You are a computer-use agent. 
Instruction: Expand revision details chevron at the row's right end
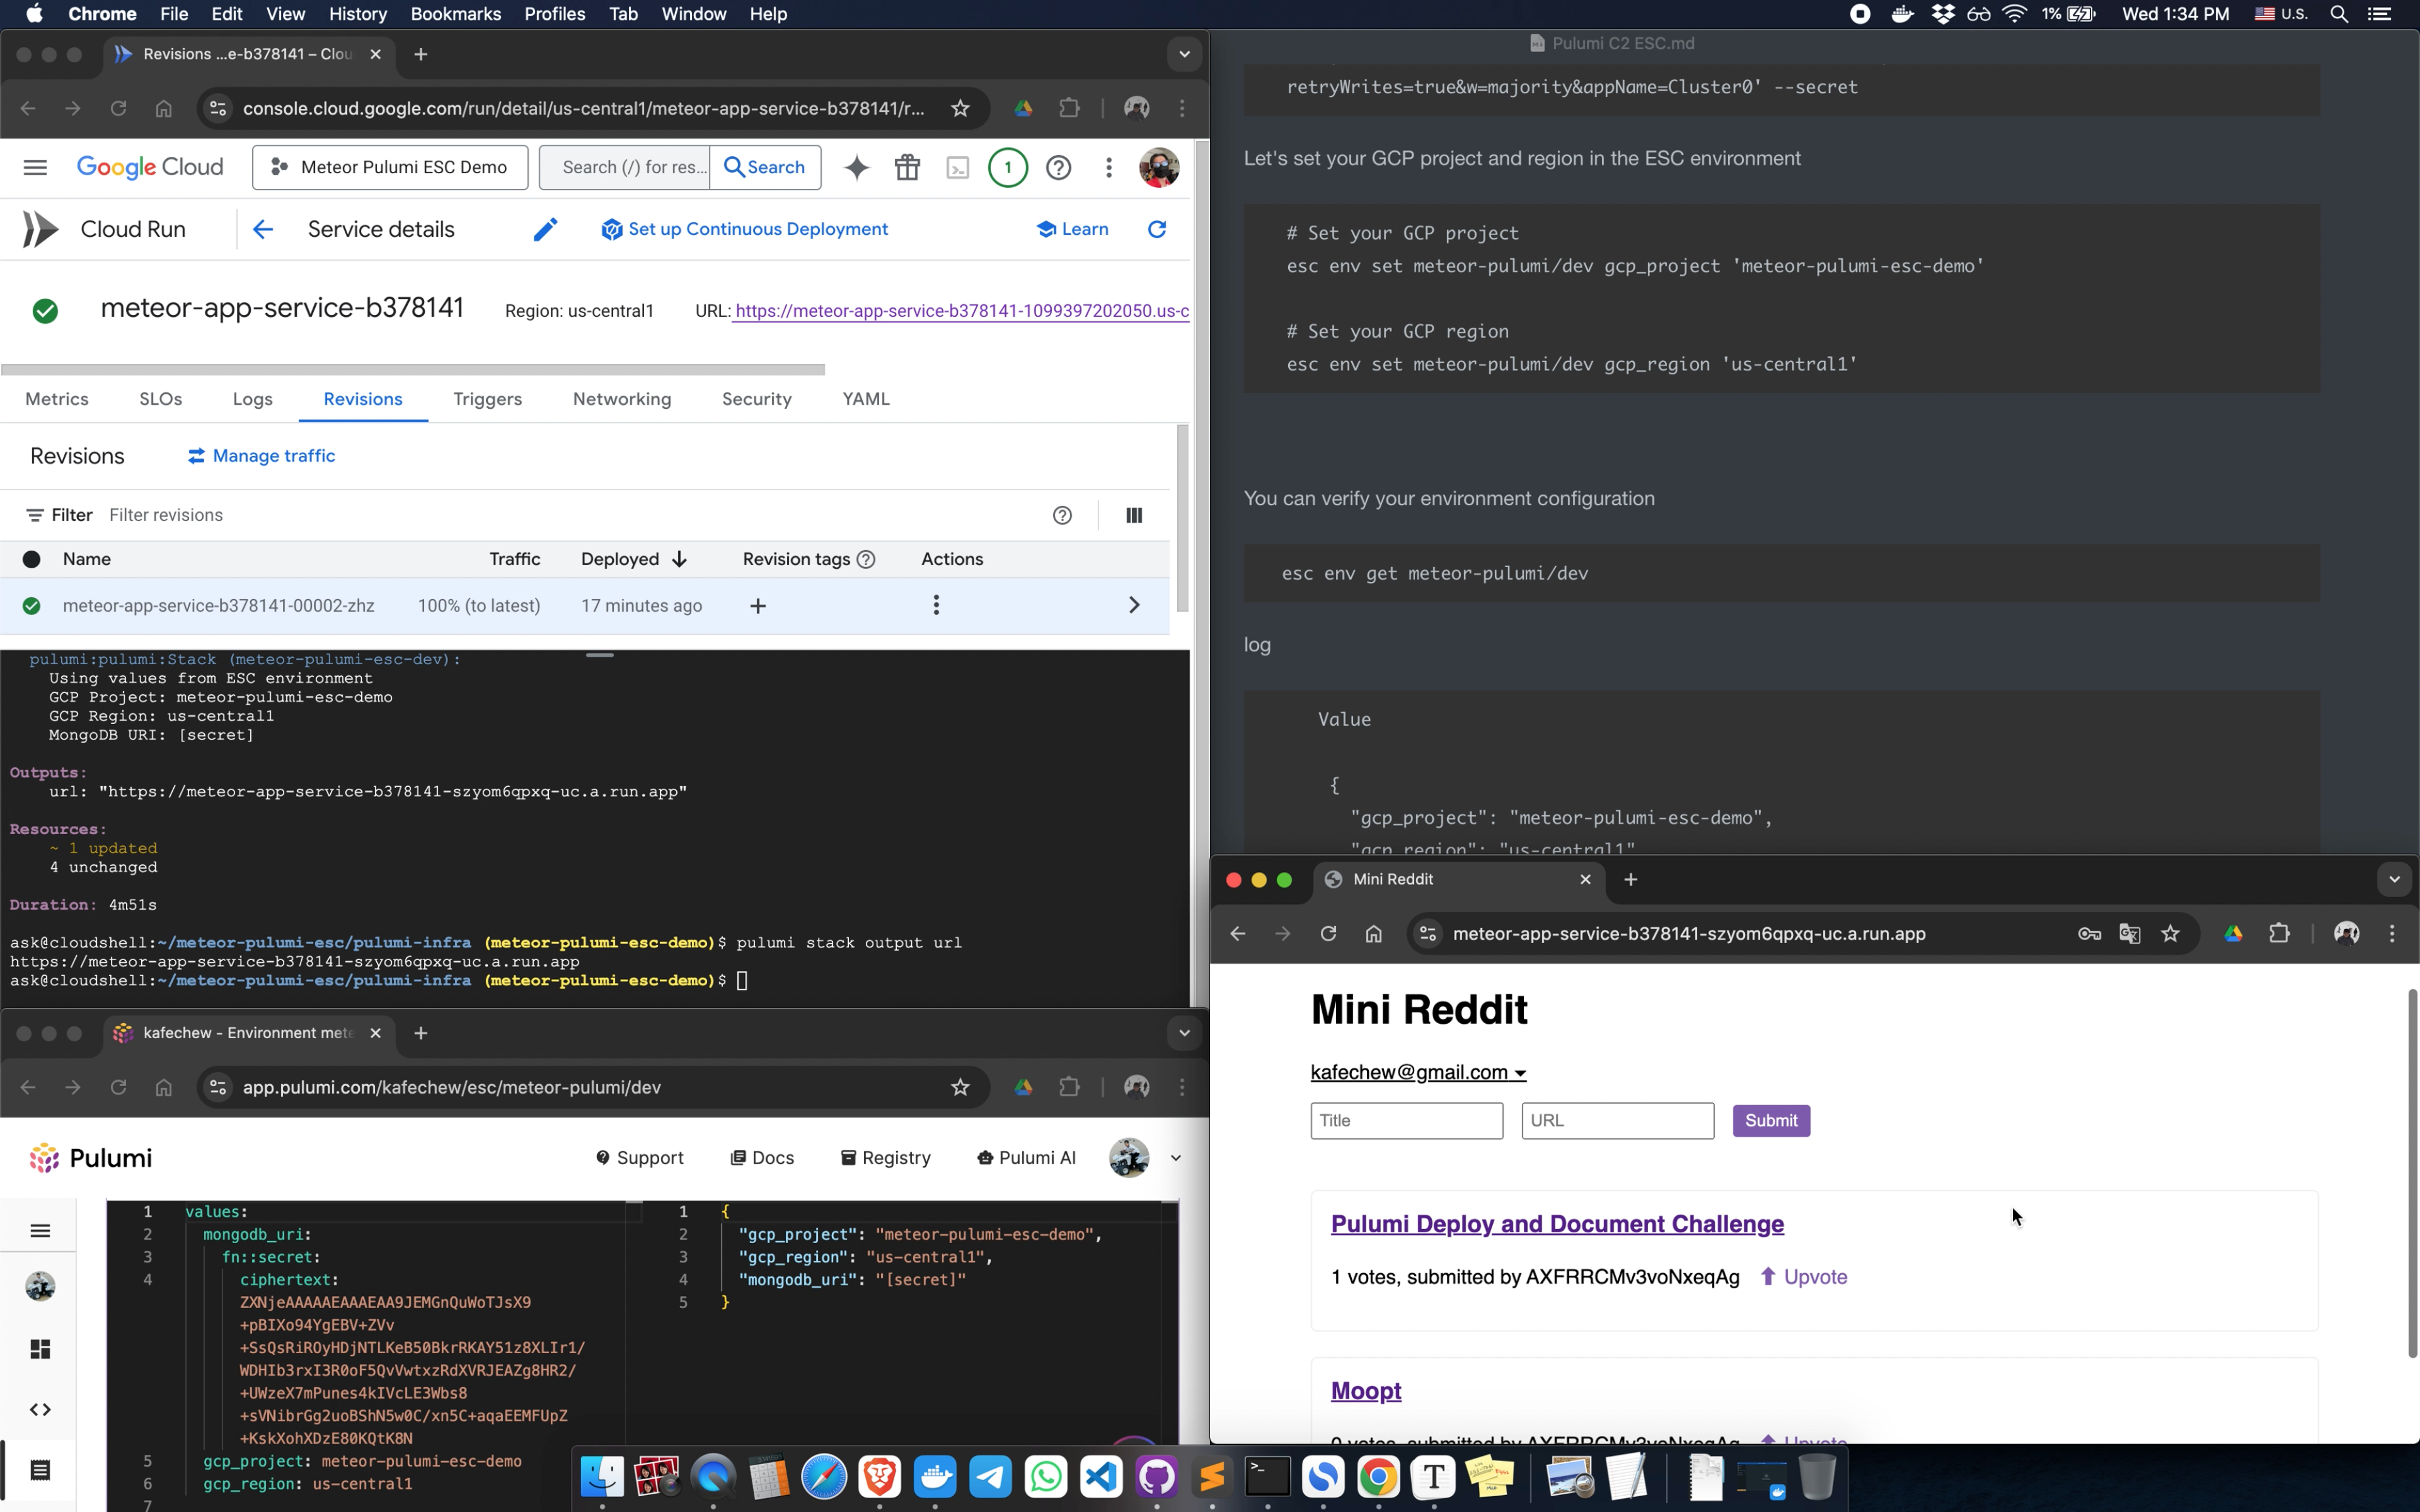click(x=1134, y=606)
